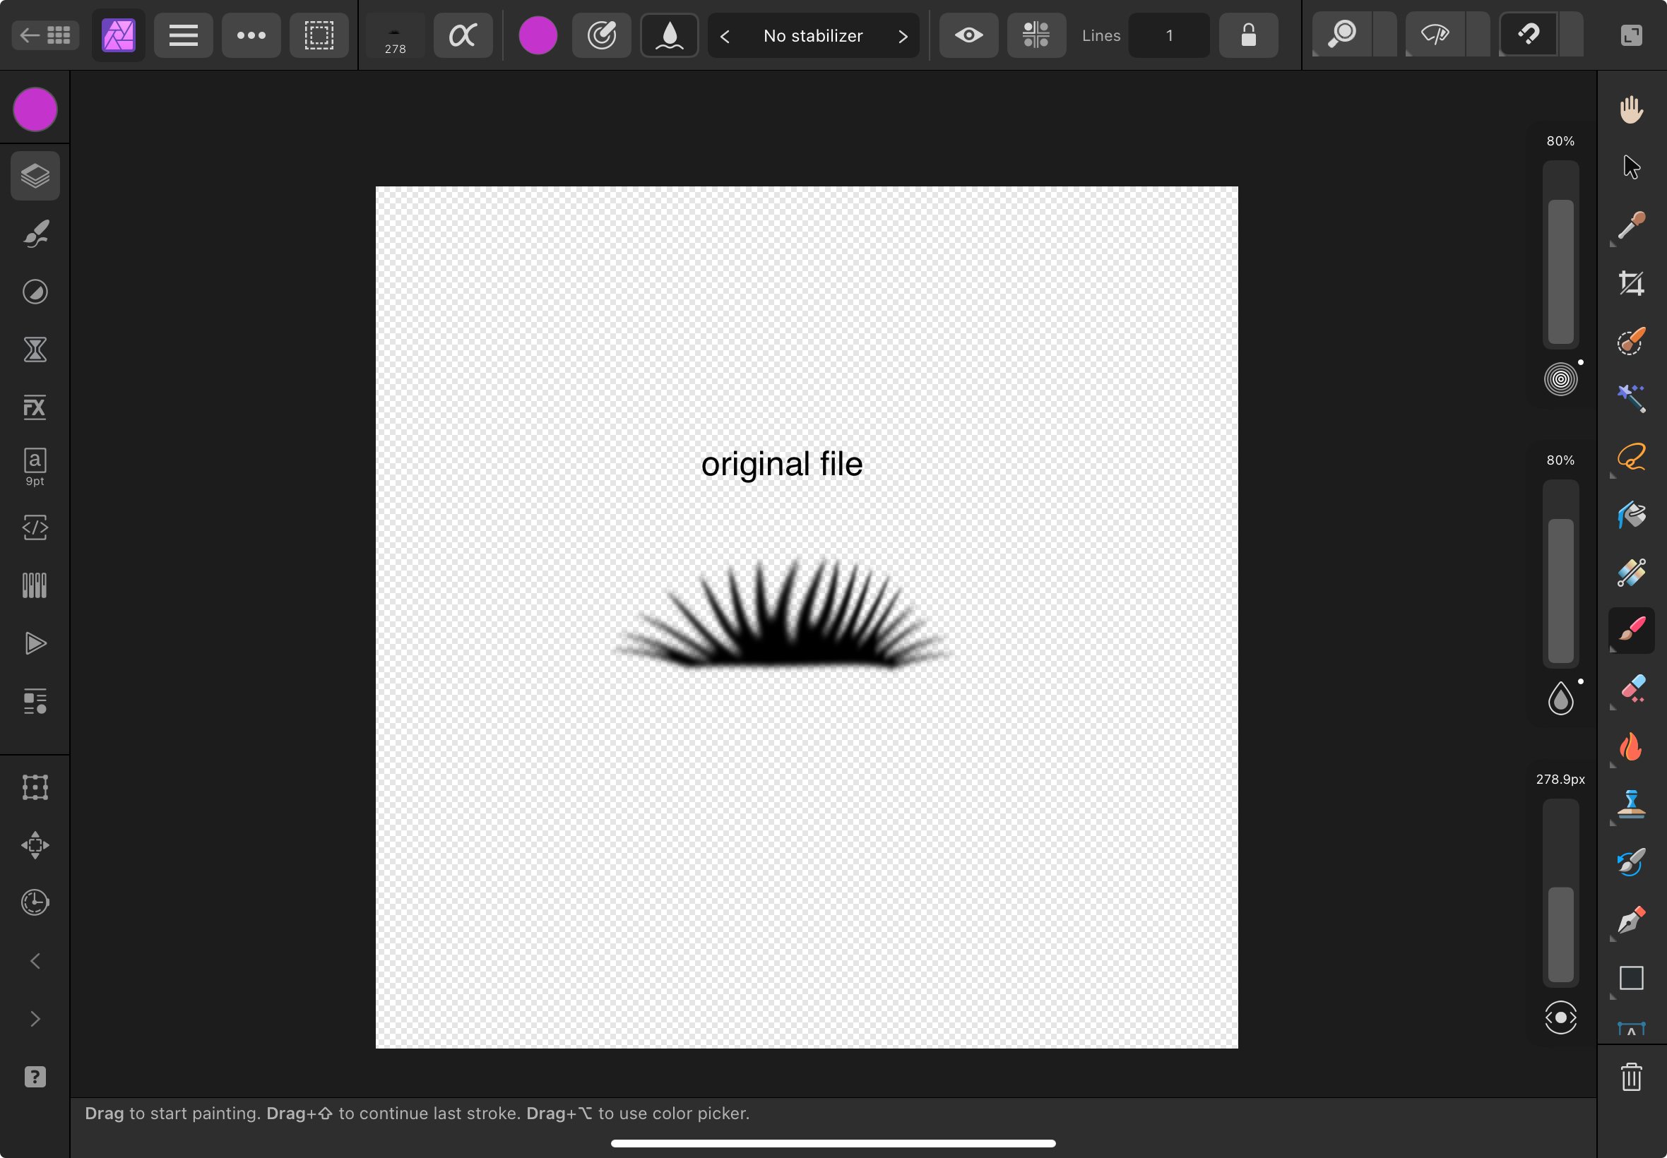
Task: Select the Pen tool
Action: 1632,920
